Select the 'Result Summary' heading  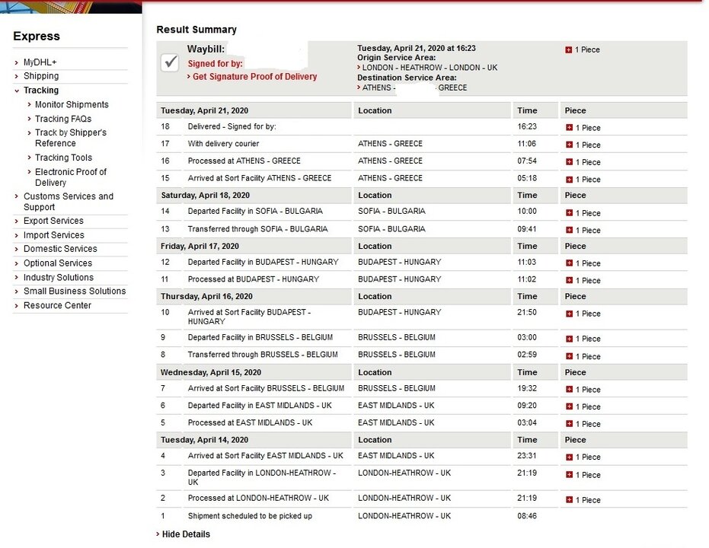pos(196,30)
